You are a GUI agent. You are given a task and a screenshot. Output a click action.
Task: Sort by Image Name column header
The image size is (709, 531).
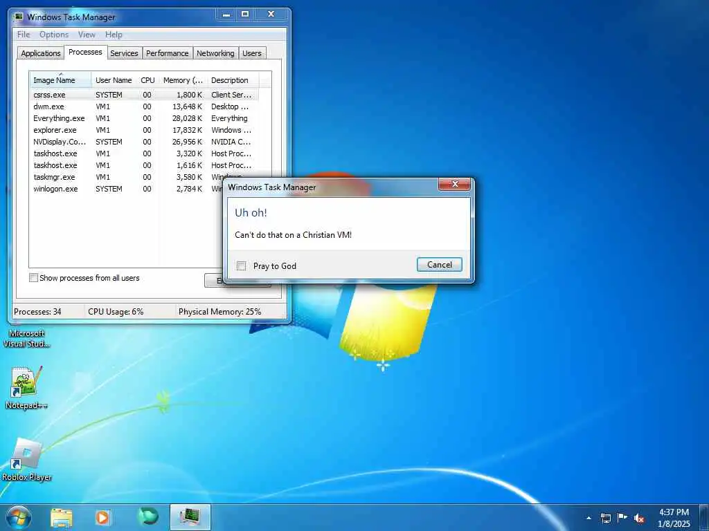[x=61, y=80]
